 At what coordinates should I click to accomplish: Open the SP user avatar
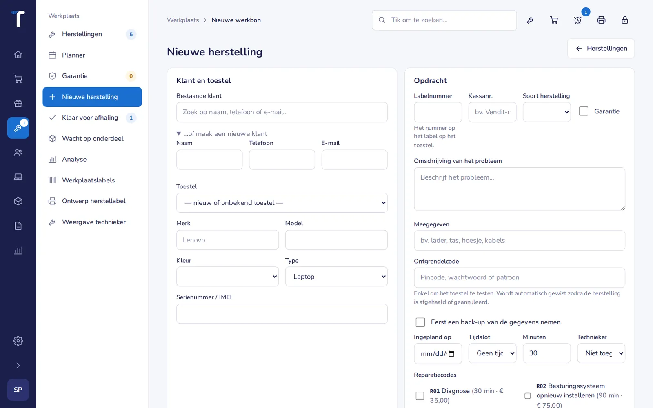pyautogui.click(x=18, y=390)
